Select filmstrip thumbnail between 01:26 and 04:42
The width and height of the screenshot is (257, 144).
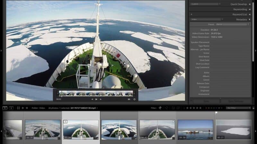click(x=119, y=130)
